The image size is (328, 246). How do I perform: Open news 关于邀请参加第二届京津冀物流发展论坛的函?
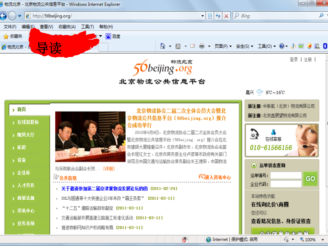[104, 188]
